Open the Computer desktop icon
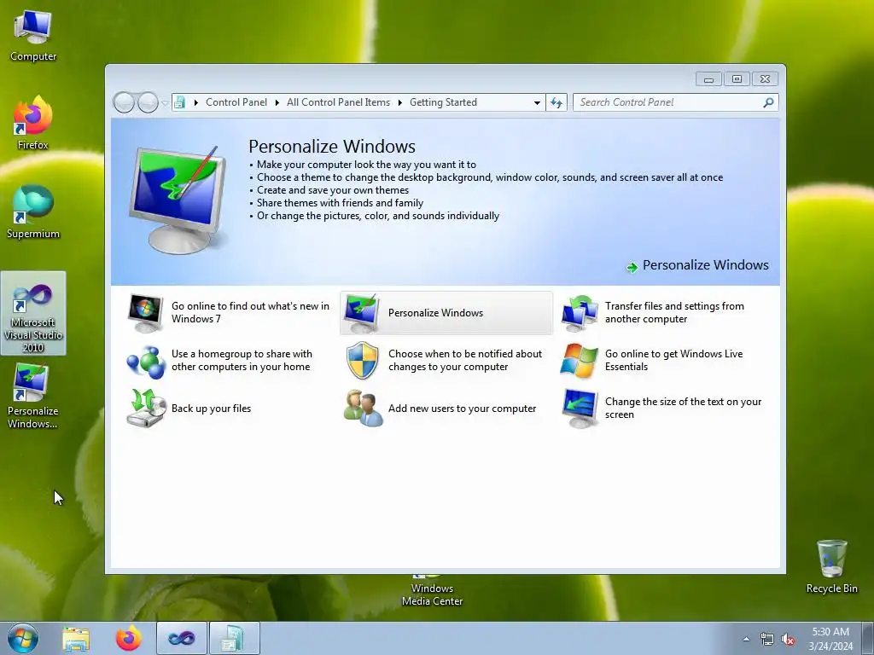Viewport: 874px width, 655px height. point(33,34)
